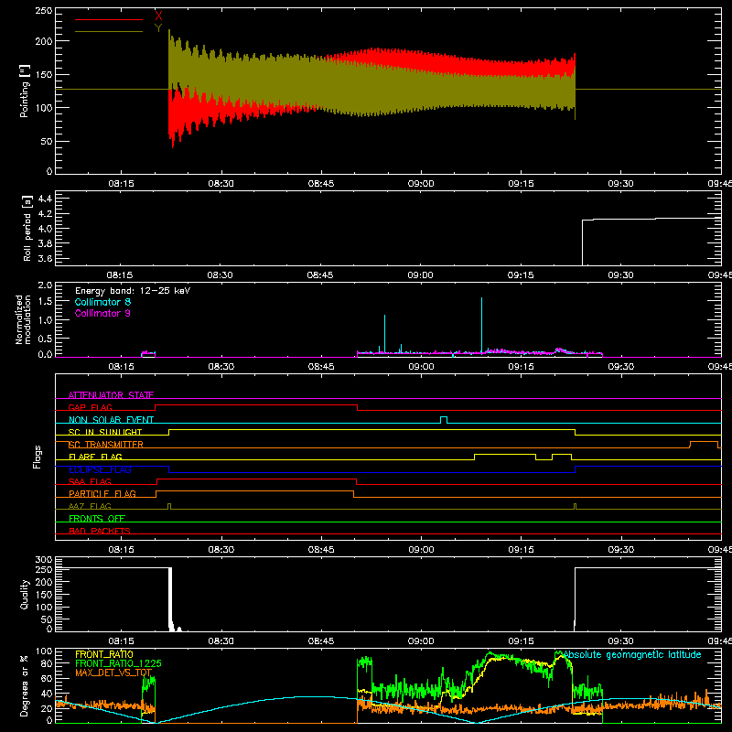
Task: Click the yellow FRONT_RATIO legend label
Action: (104, 654)
